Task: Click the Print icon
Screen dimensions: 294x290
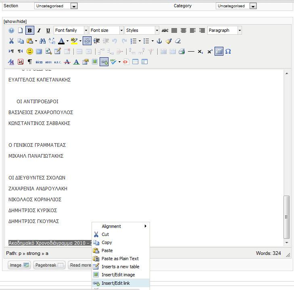Action: point(182,51)
